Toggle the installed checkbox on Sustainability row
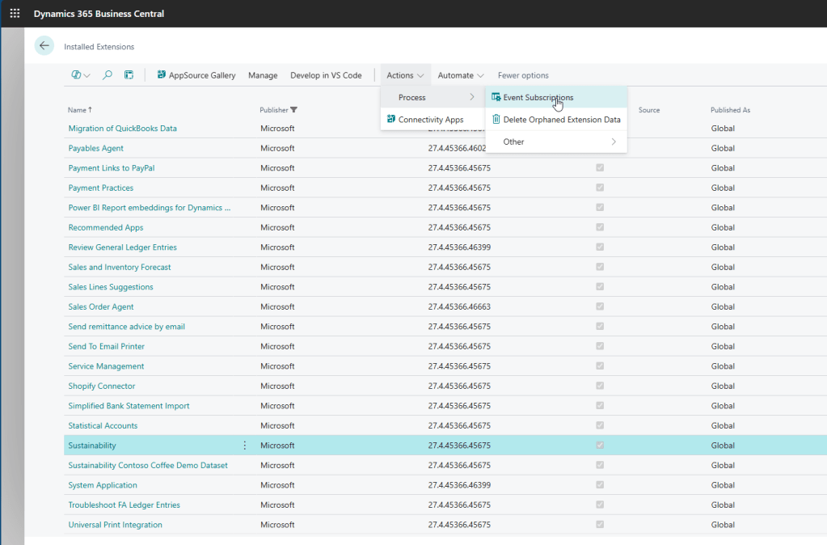This screenshot has width=827, height=545. tap(599, 445)
